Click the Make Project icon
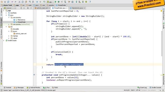Image resolution: width=165 pixels, height=92 pixels. pos(44,2)
